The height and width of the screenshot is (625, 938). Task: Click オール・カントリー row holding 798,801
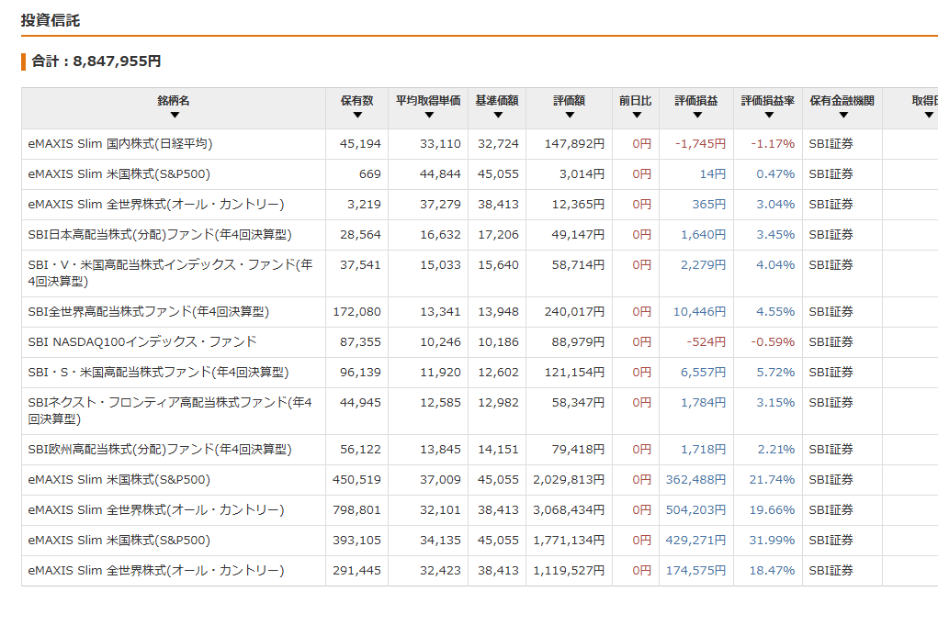pyautogui.click(x=156, y=510)
